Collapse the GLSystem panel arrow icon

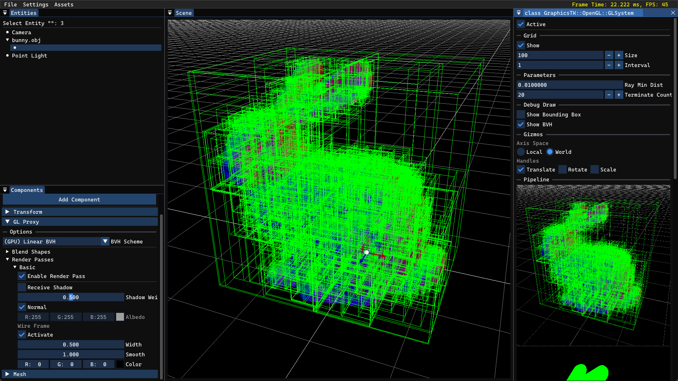click(519, 13)
